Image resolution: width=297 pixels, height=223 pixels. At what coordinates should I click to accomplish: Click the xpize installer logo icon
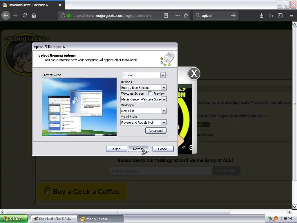coord(167,59)
